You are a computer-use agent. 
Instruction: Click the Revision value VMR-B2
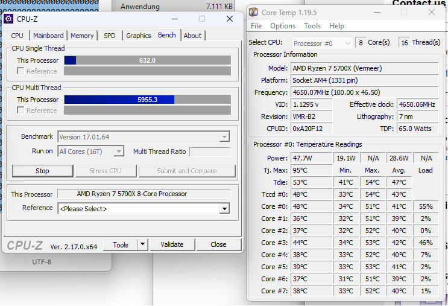311,116
